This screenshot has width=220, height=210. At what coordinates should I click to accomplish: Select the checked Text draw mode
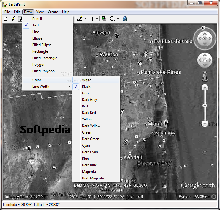[x=48, y=25]
